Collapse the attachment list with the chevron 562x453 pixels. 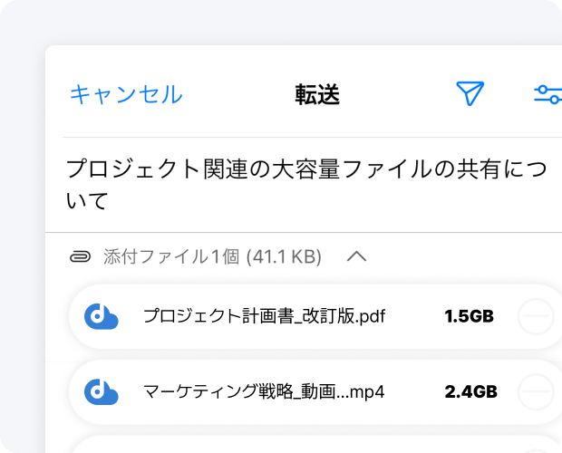point(356,256)
